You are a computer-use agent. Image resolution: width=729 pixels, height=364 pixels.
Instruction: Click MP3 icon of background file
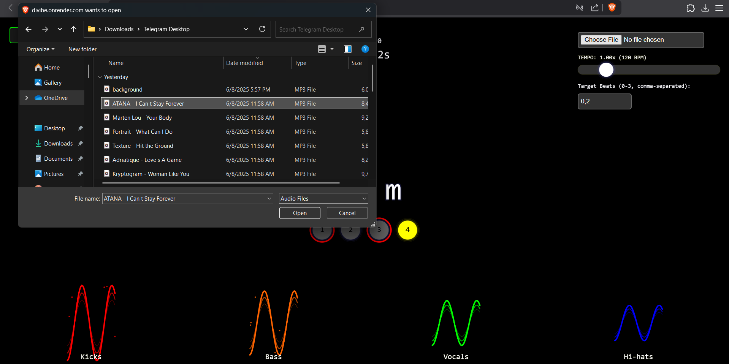107,89
